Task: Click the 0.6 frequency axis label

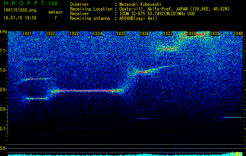Action: pyautogui.click(x=3, y=148)
